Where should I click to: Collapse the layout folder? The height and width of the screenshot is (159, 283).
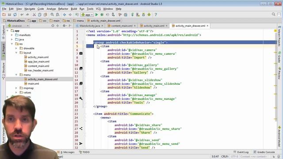[x=16, y=53]
